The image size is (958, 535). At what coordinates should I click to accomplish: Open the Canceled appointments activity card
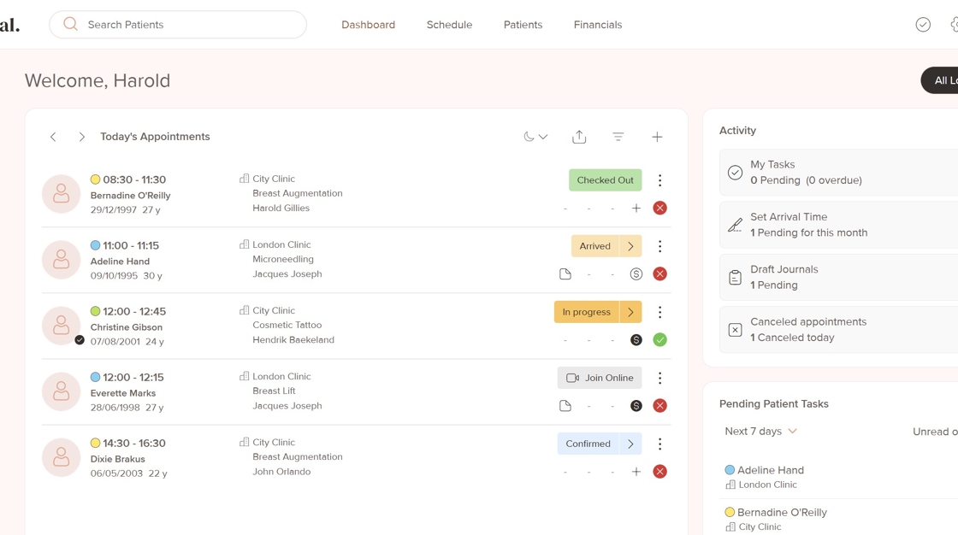point(839,330)
